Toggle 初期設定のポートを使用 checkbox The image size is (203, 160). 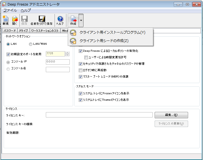coord(8,54)
